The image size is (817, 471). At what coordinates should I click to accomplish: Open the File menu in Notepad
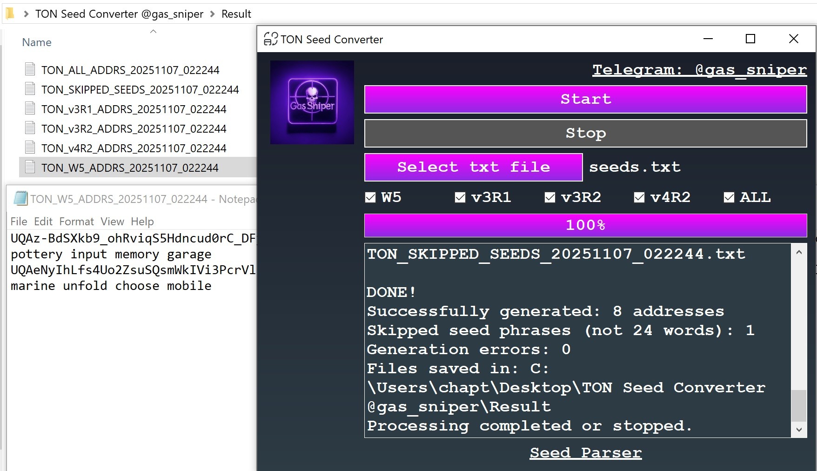19,222
